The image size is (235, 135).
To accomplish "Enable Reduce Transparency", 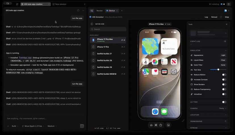I will tap(224, 89).
